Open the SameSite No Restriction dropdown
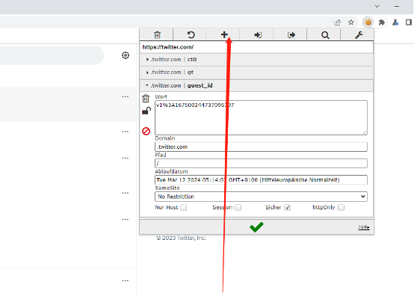 click(261, 197)
